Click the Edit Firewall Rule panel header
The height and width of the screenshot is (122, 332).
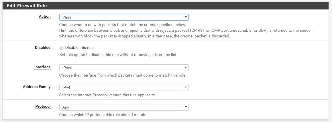166,6
